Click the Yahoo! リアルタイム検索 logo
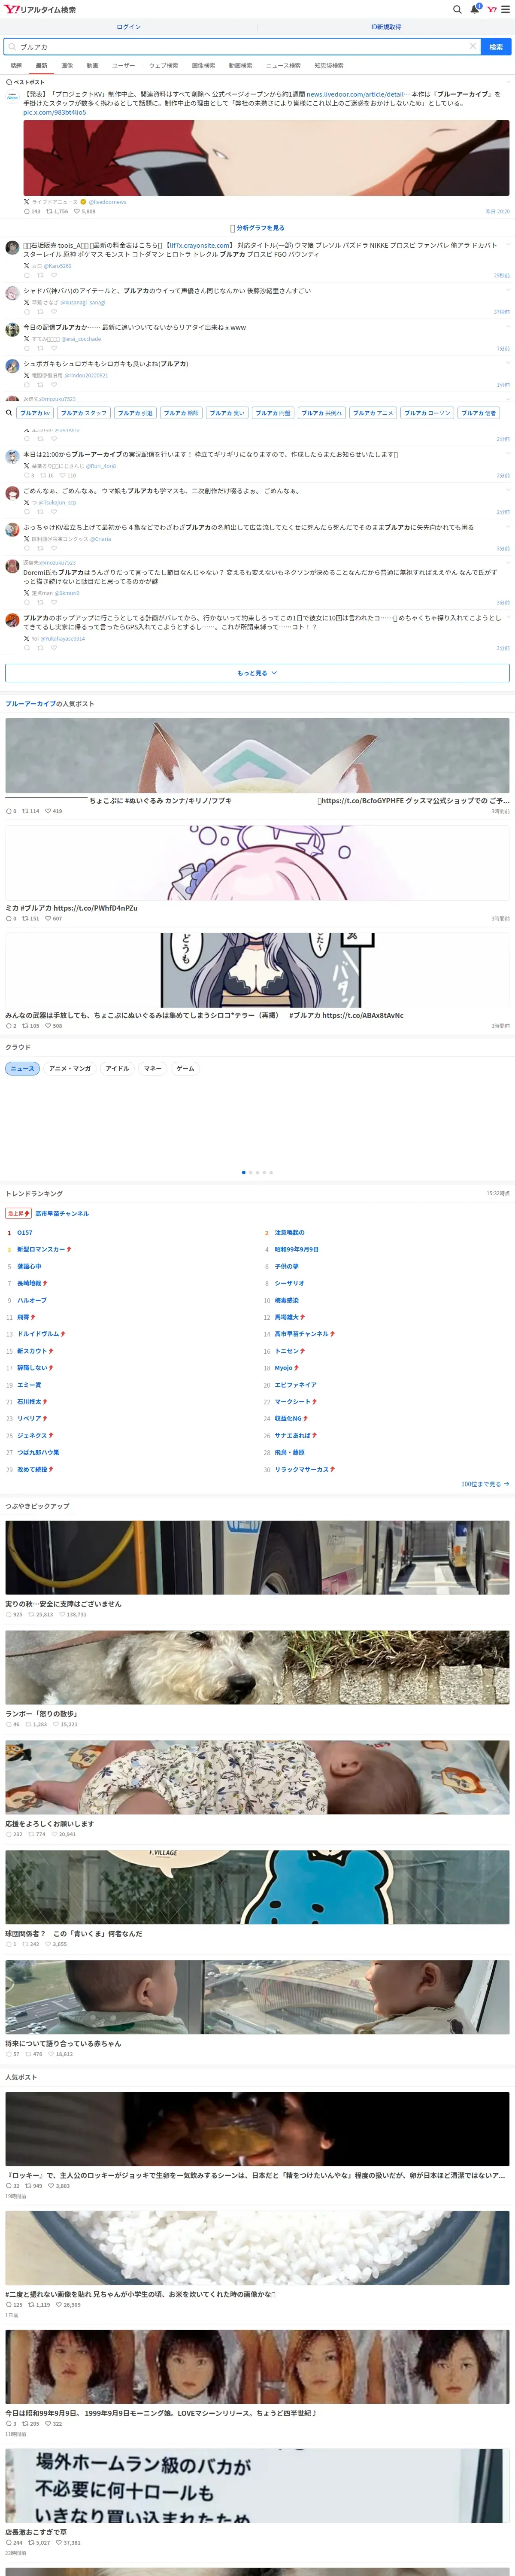The image size is (515, 2576). 40,9
